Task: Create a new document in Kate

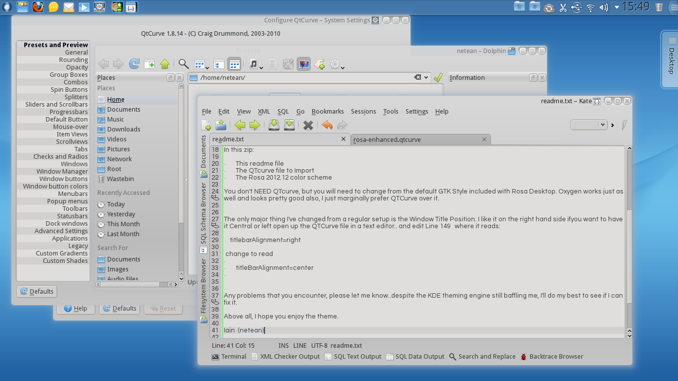Action: pyautogui.click(x=206, y=125)
